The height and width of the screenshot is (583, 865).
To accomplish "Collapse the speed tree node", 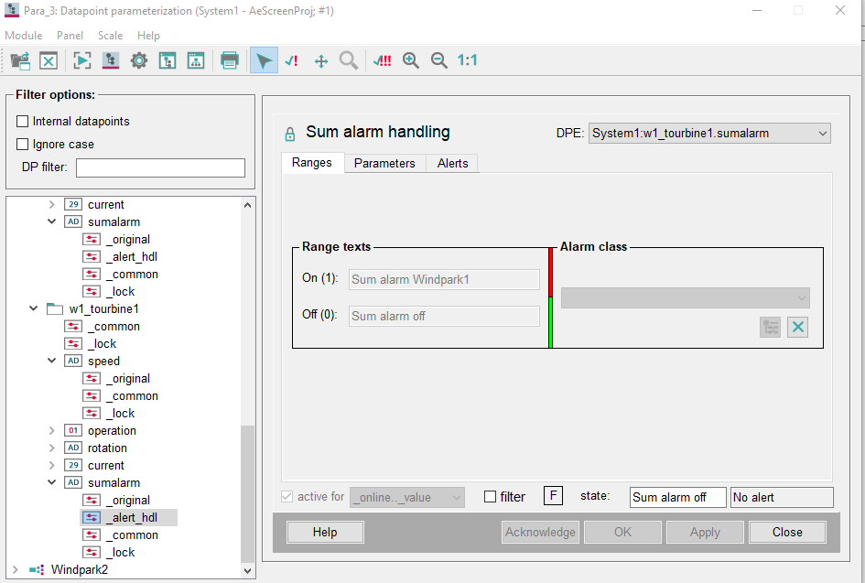I will (x=52, y=362).
